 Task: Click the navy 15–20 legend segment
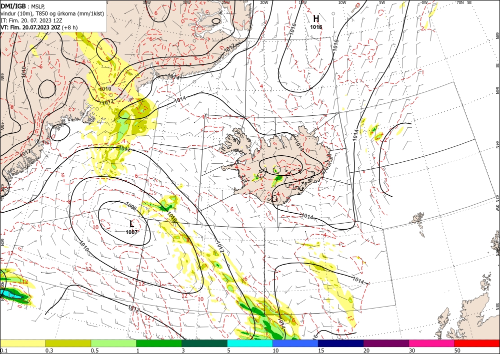coord(340,343)
